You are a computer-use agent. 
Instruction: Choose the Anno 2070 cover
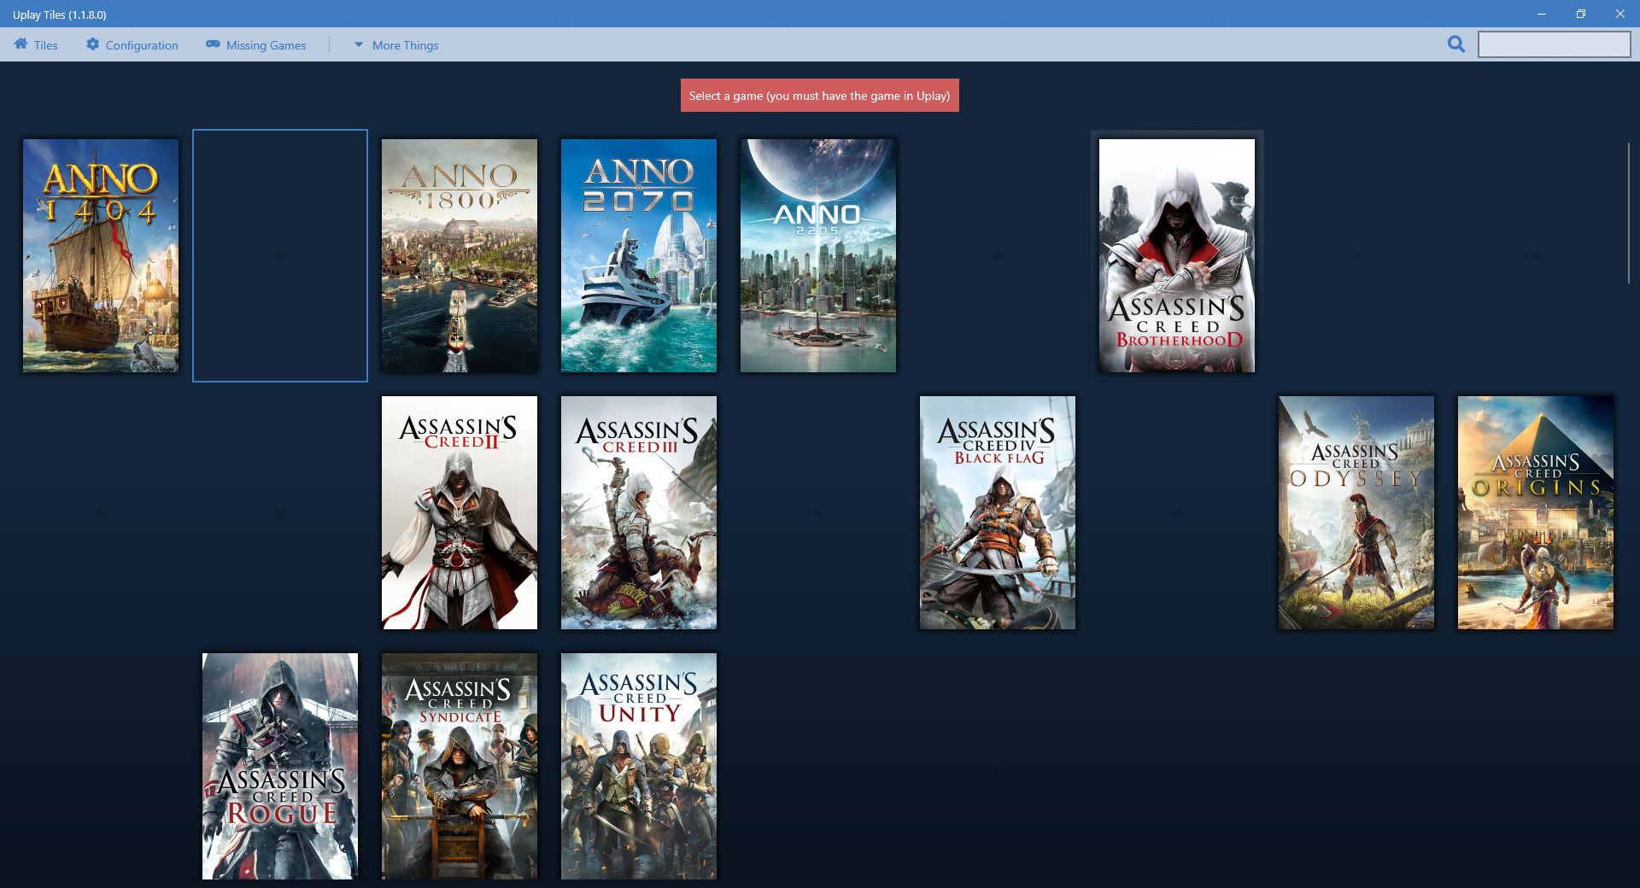[x=639, y=255]
